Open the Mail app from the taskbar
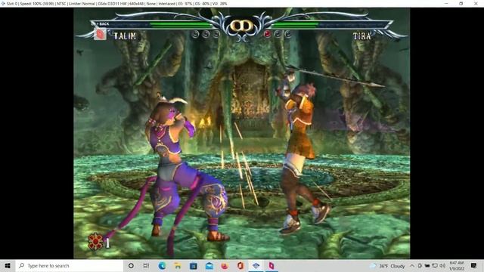This screenshot has height=272, width=484. pos(209,265)
